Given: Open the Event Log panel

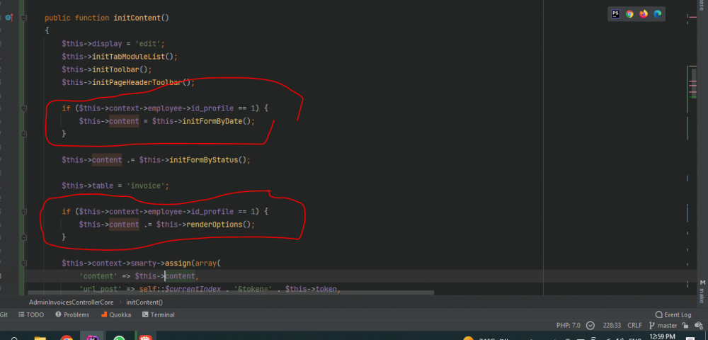Looking at the screenshot, I should tap(673, 314).
